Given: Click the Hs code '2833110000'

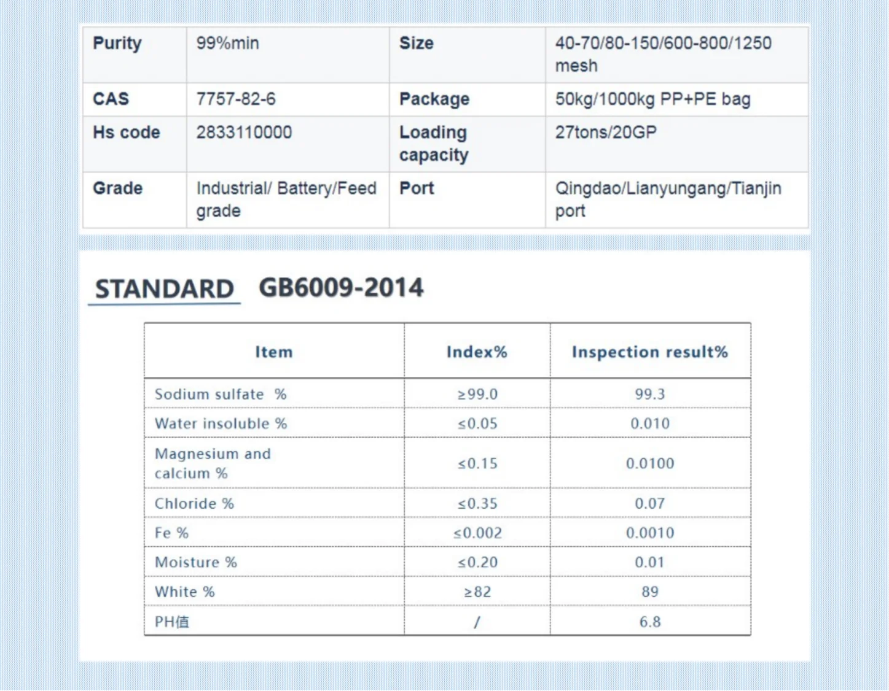Looking at the screenshot, I should pyautogui.click(x=244, y=132).
